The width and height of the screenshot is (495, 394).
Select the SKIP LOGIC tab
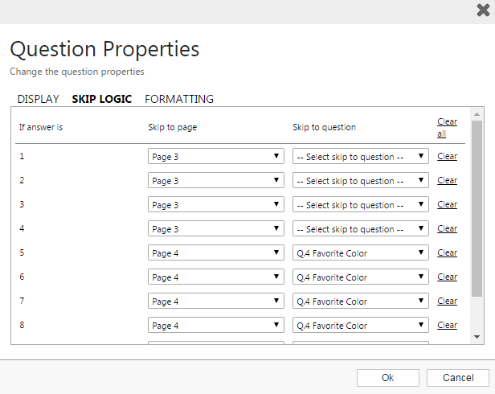tap(101, 99)
